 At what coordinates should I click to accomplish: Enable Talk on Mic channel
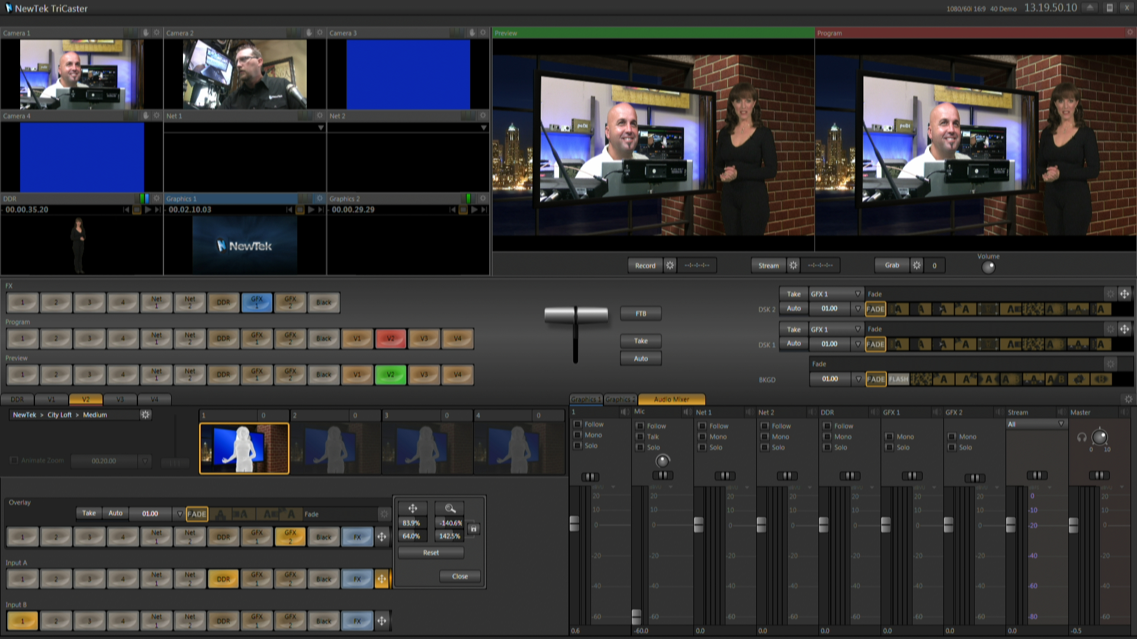(640, 437)
